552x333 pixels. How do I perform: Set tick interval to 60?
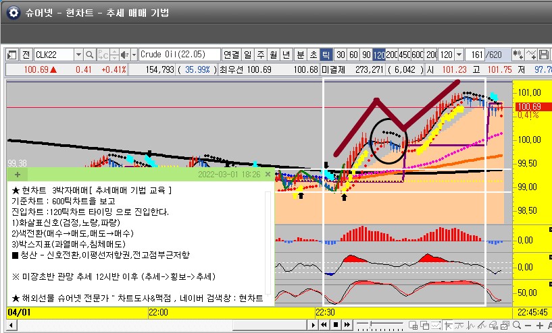(353, 55)
